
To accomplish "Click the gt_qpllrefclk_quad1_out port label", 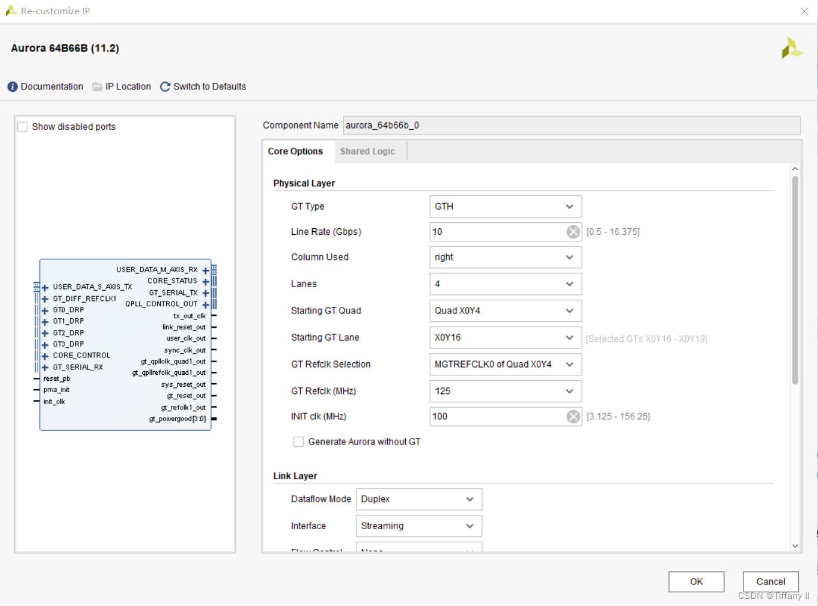I will (169, 373).
